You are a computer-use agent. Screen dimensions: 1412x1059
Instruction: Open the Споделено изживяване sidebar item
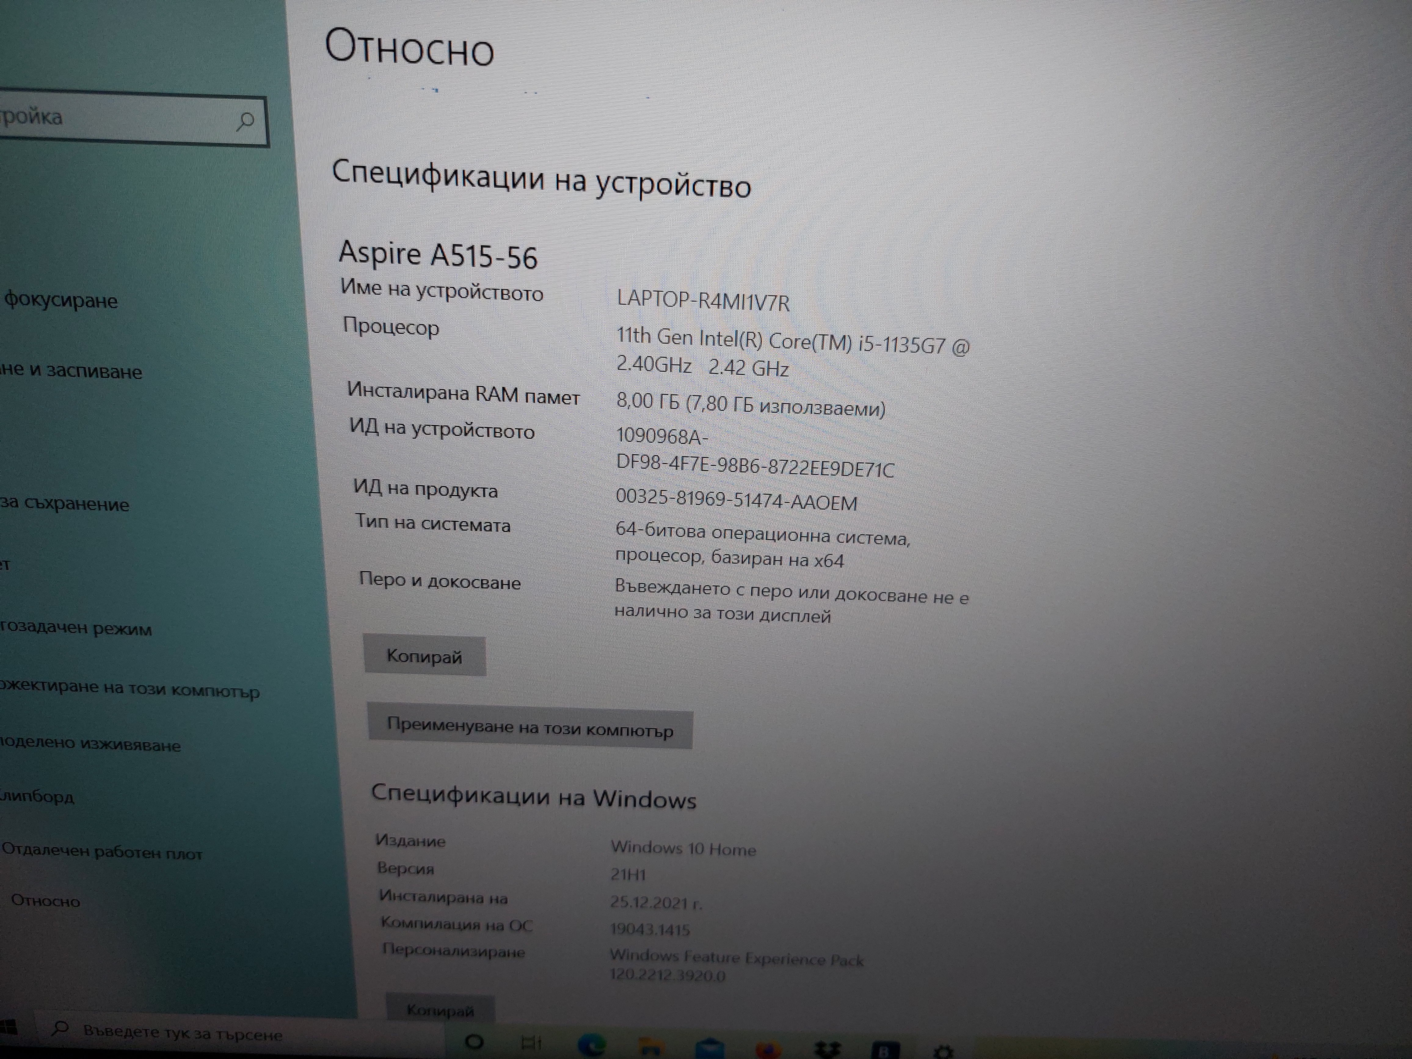point(90,744)
